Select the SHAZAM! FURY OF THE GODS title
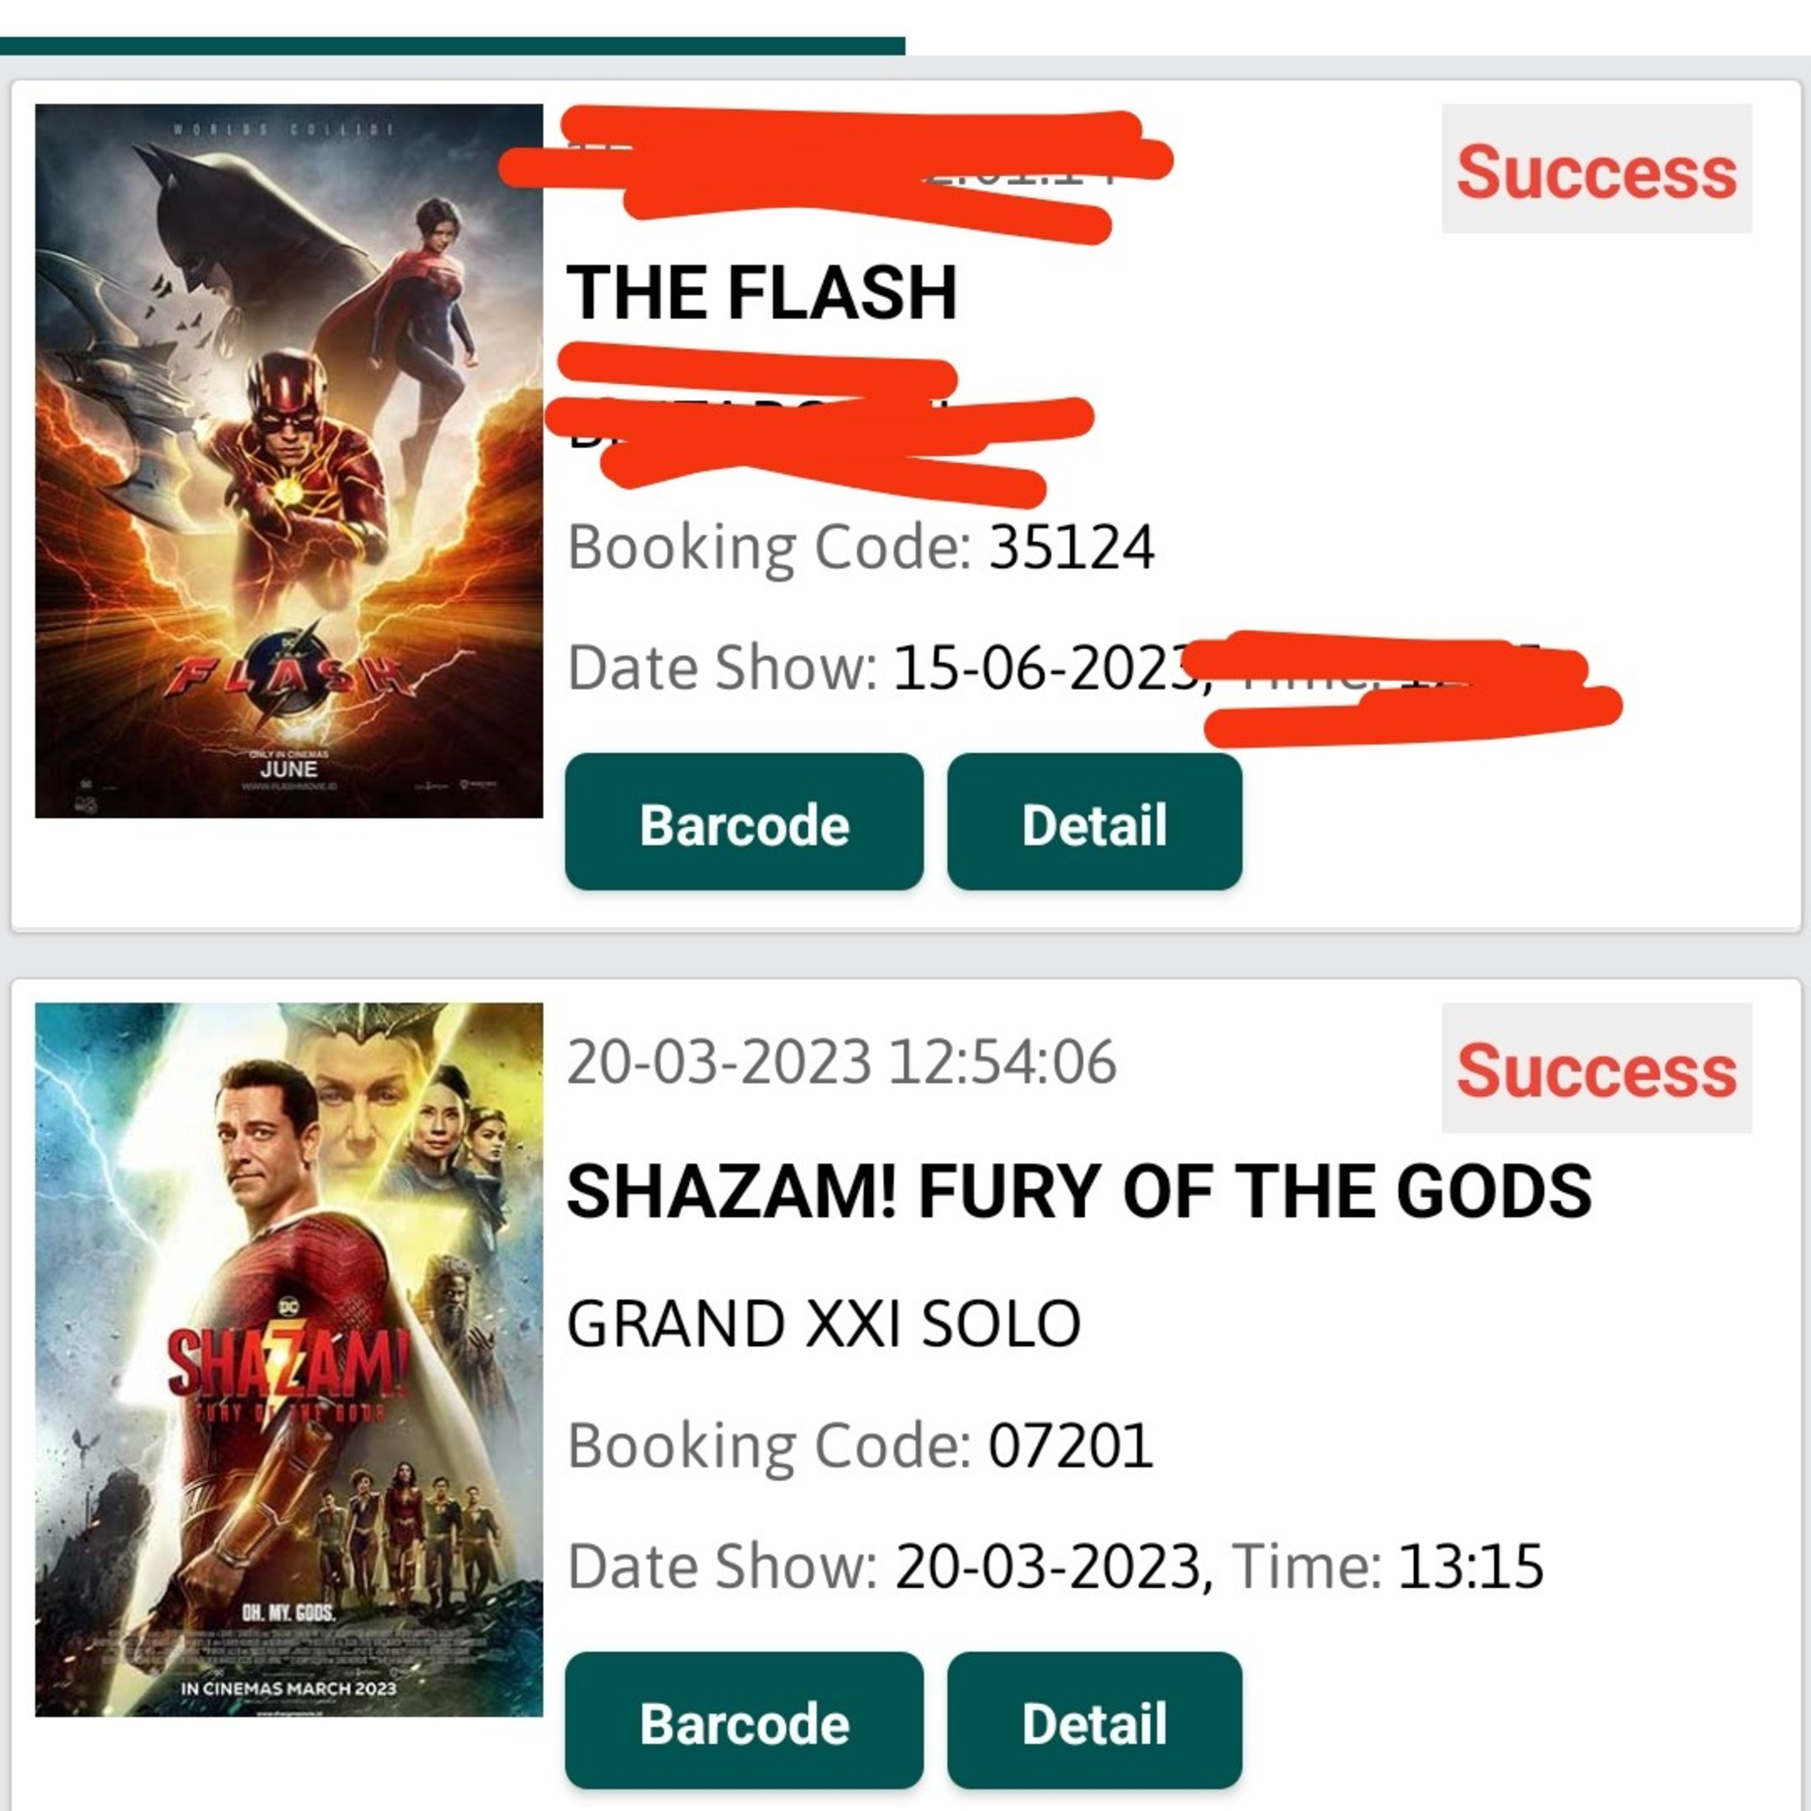Viewport: 1811px width, 1811px height. point(1079,1192)
